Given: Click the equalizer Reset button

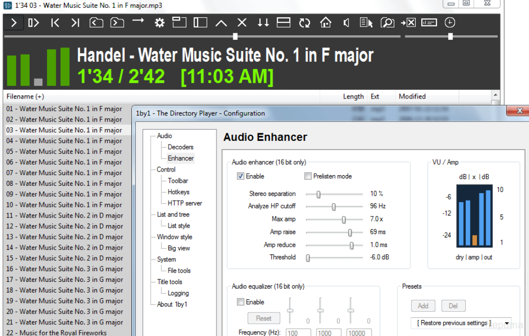Looking at the screenshot, I should tap(263, 318).
